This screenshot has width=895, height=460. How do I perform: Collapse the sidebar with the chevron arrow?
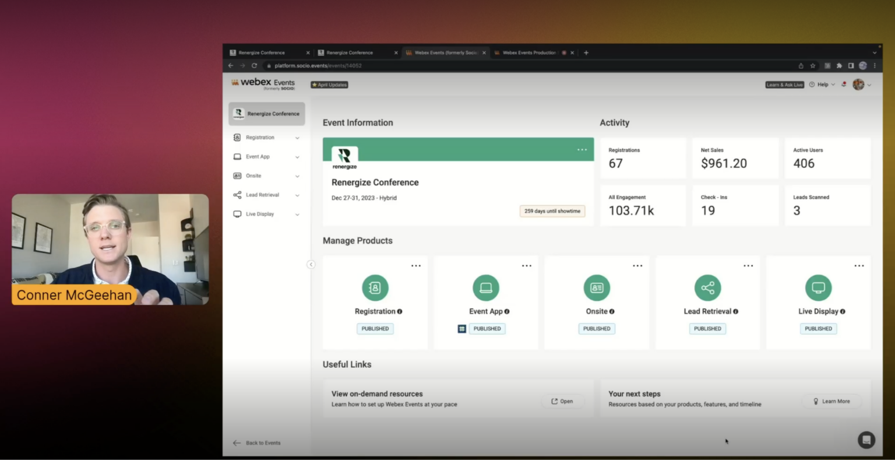[311, 264]
